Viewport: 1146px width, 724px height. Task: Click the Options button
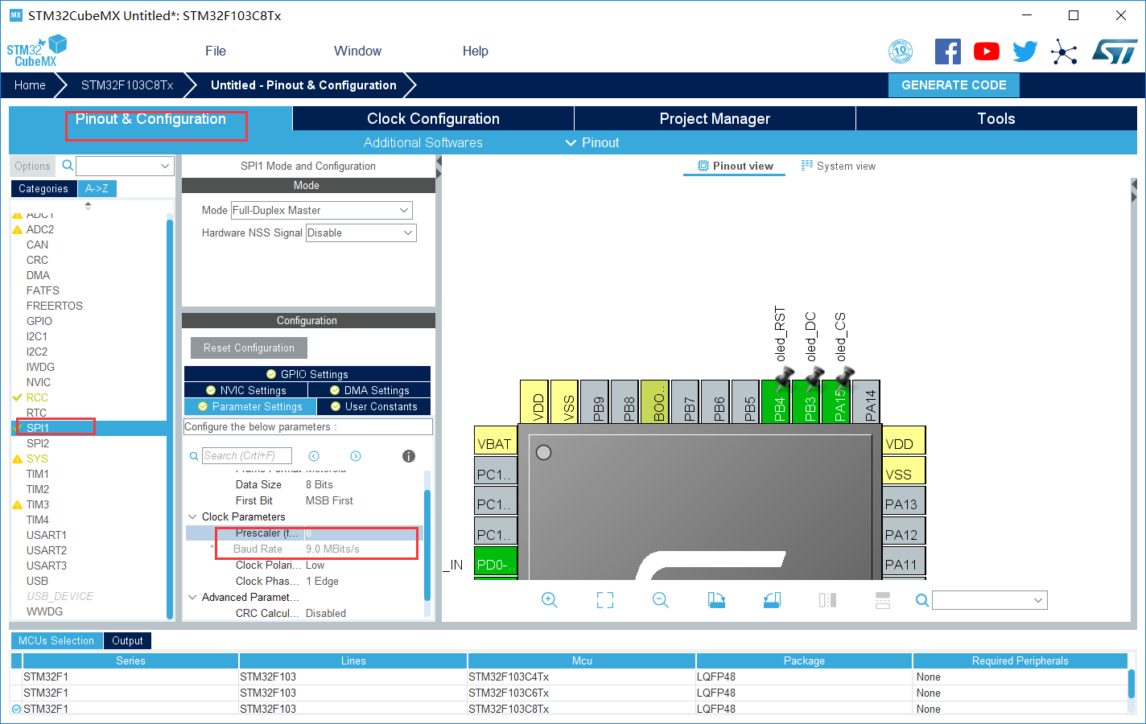(x=32, y=166)
